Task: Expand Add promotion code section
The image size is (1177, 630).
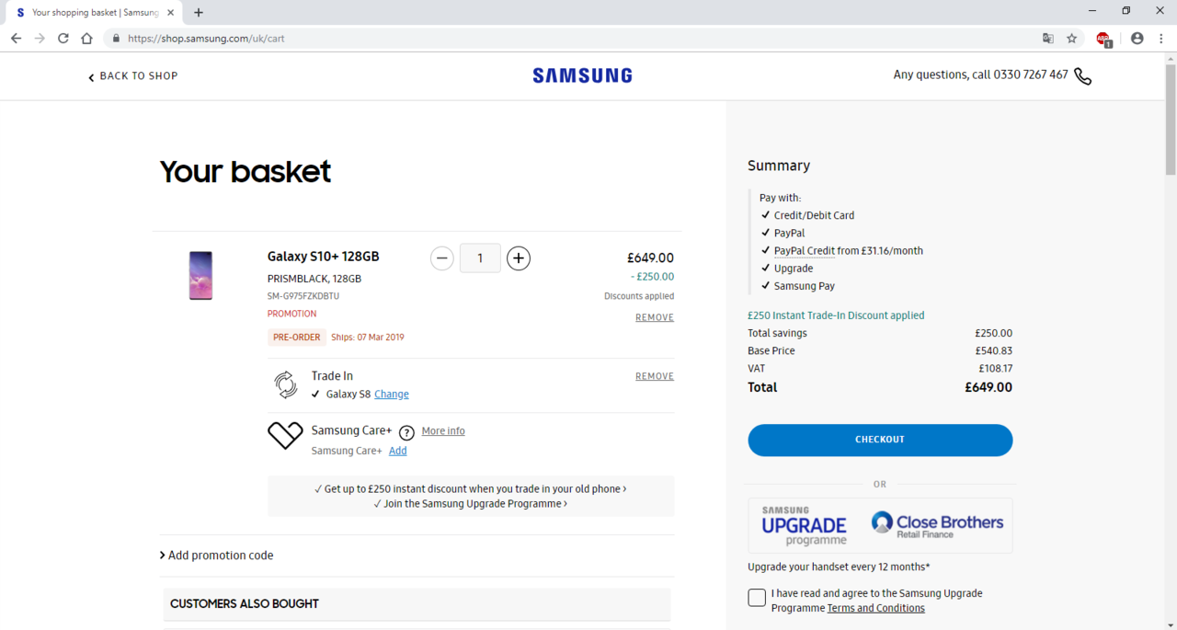Action: click(216, 556)
